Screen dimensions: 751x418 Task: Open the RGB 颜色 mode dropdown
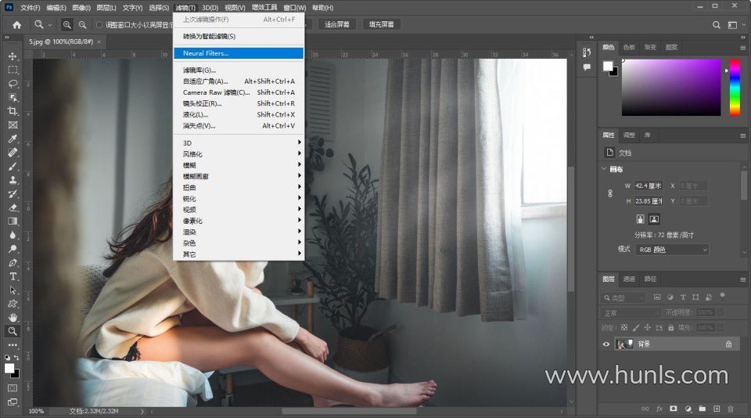[x=673, y=250]
